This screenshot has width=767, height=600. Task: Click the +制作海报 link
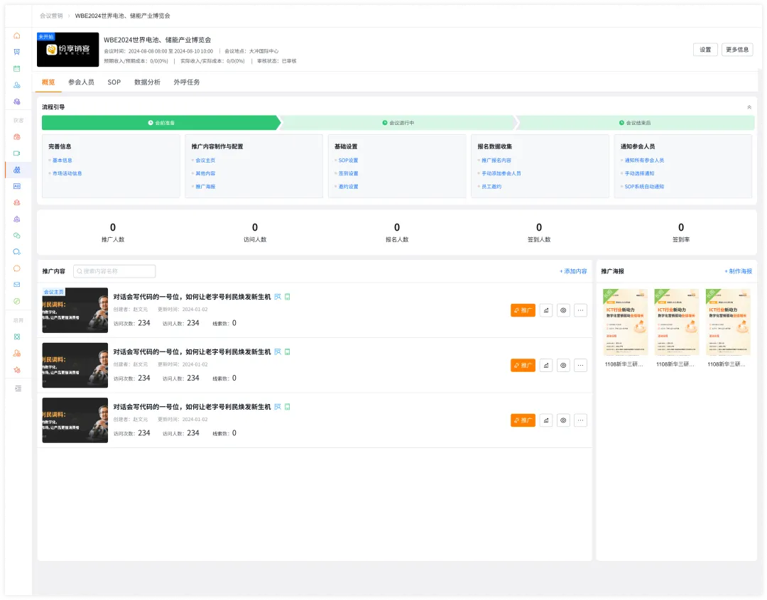click(x=738, y=271)
